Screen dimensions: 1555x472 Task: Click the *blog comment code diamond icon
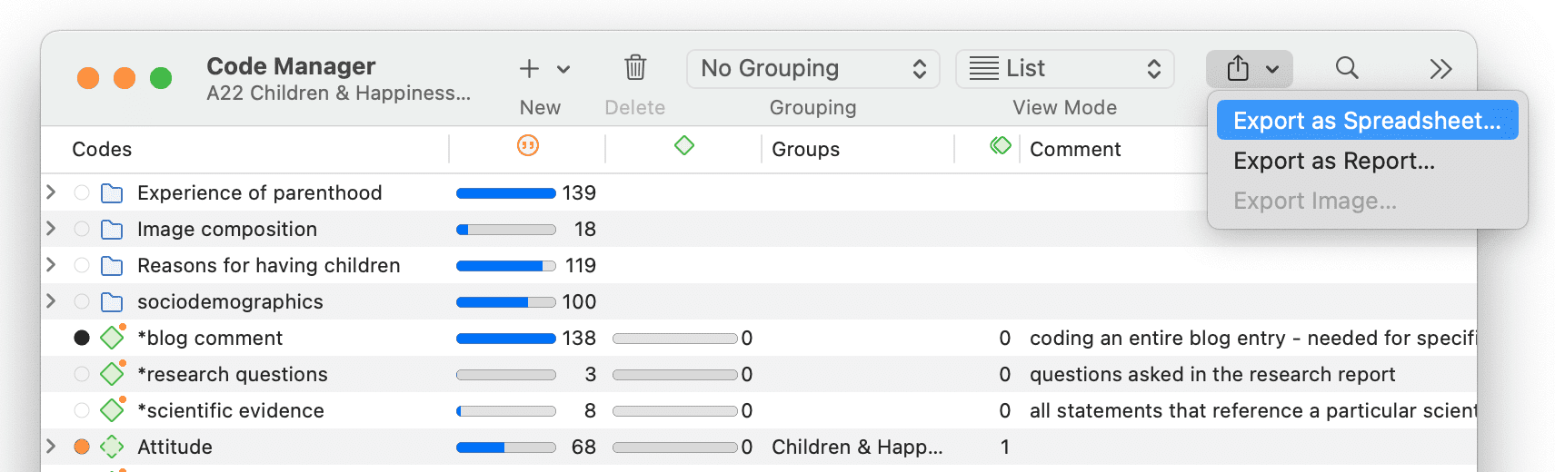112,338
